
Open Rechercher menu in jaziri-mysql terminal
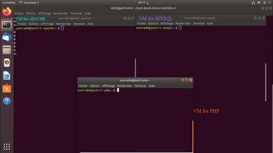pyautogui.click(x=183, y=23)
